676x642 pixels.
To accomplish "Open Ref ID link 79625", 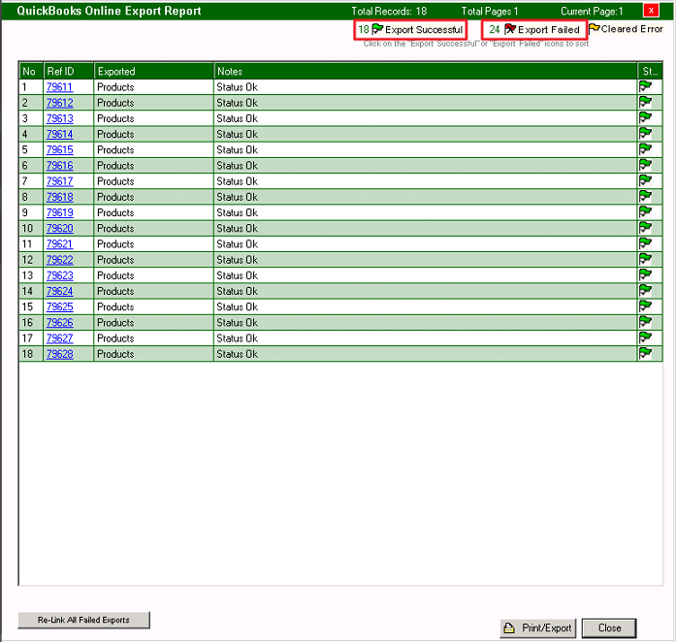I will tap(59, 306).
